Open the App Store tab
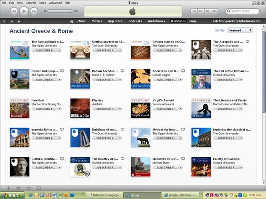The width and height of the screenshot is (266, 199). tap(115, 21)
